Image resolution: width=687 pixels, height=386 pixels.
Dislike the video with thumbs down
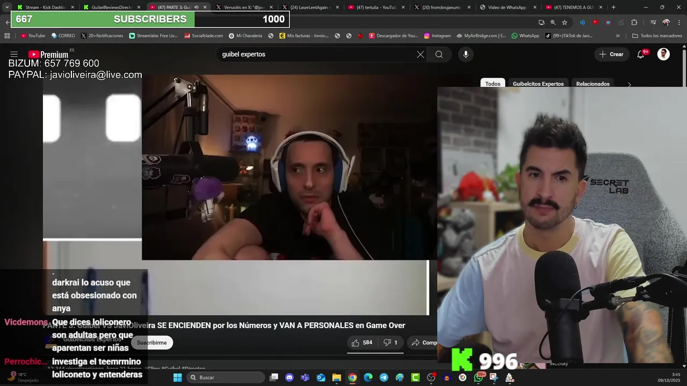pos(390,343)
